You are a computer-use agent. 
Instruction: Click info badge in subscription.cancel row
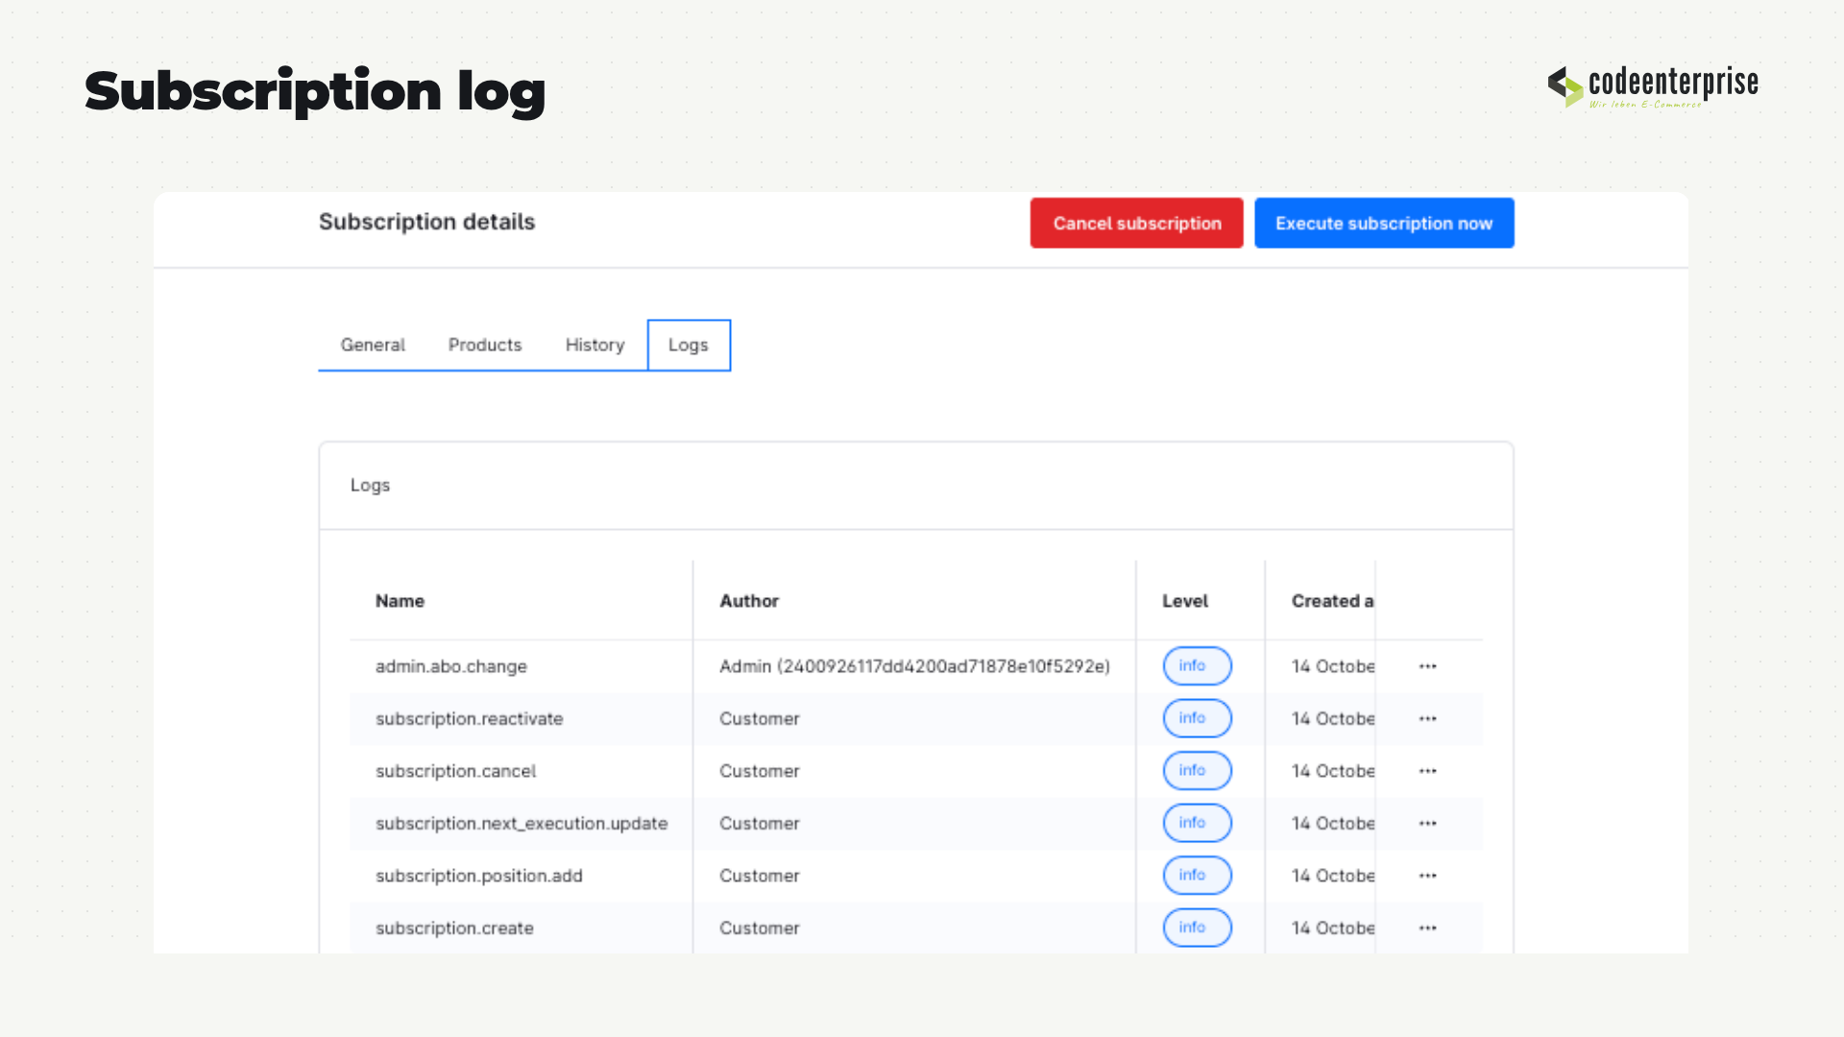(x=1197, y=770)
